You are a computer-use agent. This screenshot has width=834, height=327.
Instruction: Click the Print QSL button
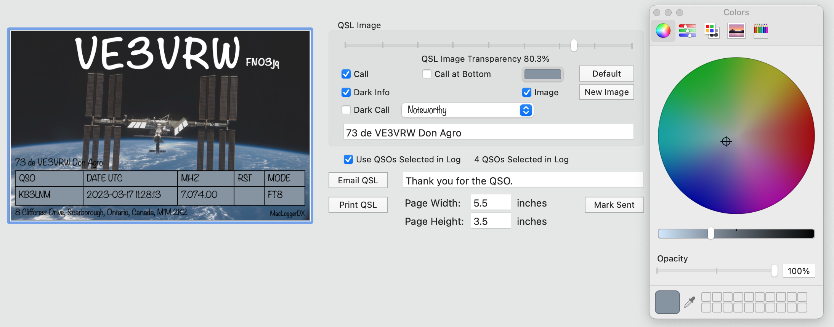click(x=358, y=205)
